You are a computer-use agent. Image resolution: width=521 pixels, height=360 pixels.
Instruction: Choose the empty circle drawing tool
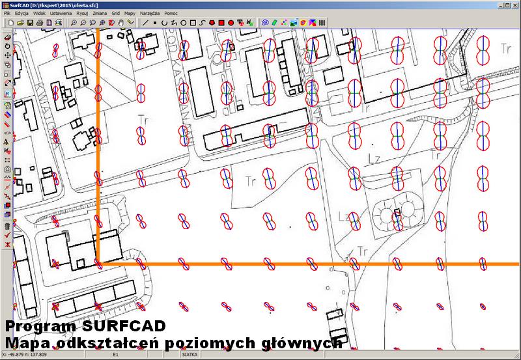(x=184, y=23)
